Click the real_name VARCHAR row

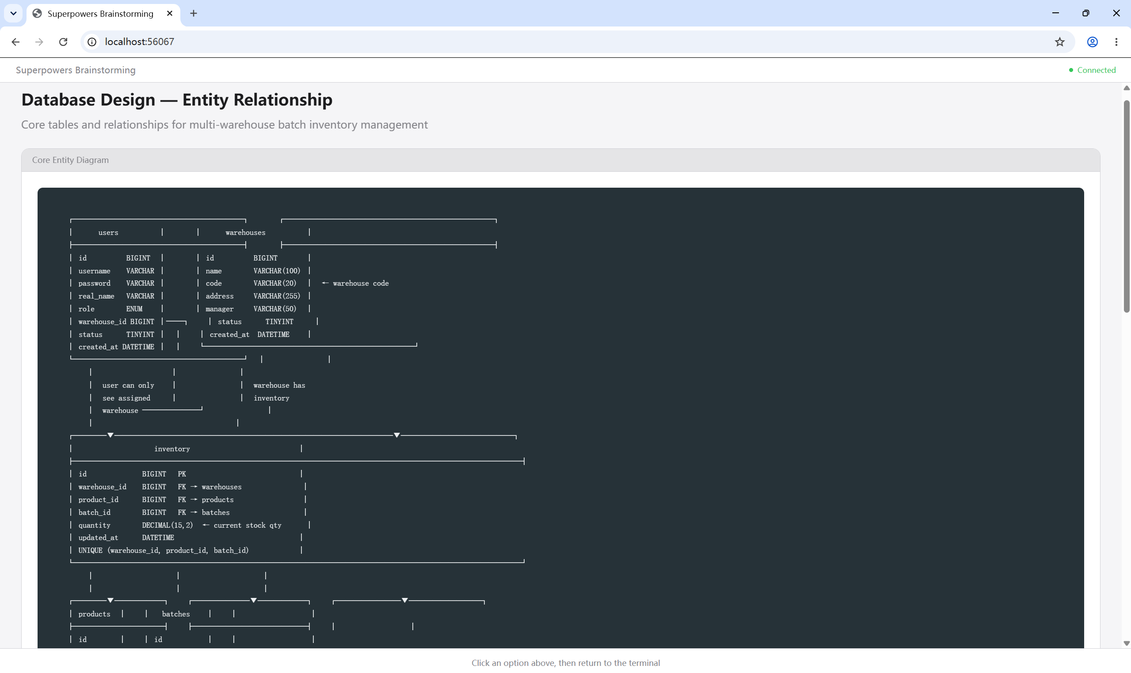pyautogui.click(x=116, y=296)
